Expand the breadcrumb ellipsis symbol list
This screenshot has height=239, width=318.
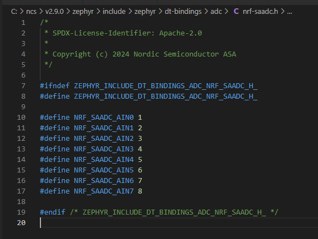(290, 12)
